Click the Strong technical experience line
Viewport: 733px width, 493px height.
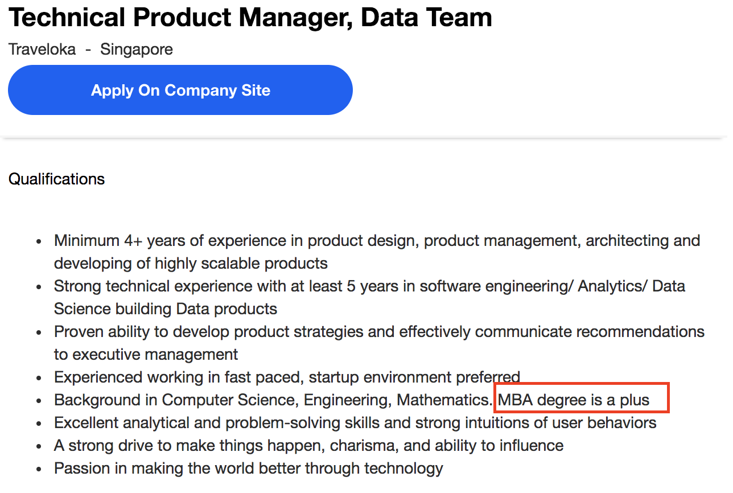[369, 286]
